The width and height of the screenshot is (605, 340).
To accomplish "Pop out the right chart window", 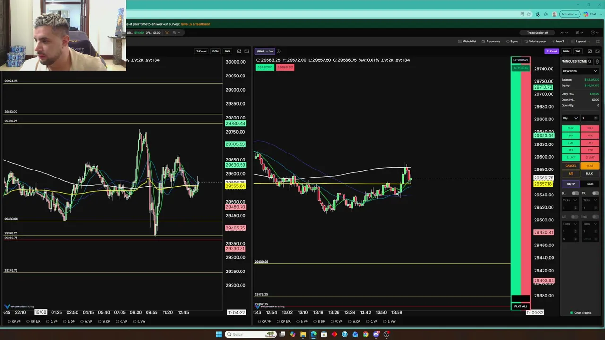I will (589, 51).
